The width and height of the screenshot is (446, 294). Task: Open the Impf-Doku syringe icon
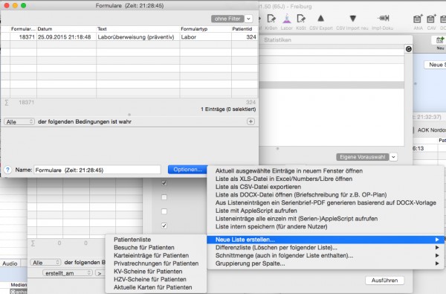383,19
